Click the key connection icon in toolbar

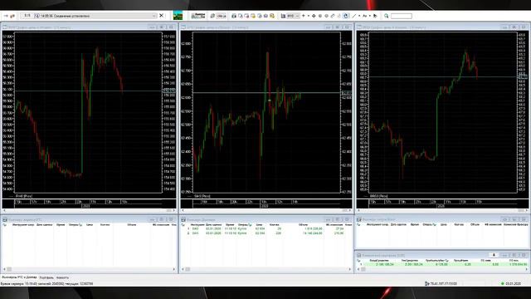pyautogui.click(x=12, y=16)
